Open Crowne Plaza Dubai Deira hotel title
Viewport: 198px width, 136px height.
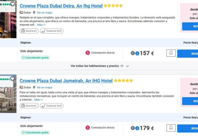61,6
